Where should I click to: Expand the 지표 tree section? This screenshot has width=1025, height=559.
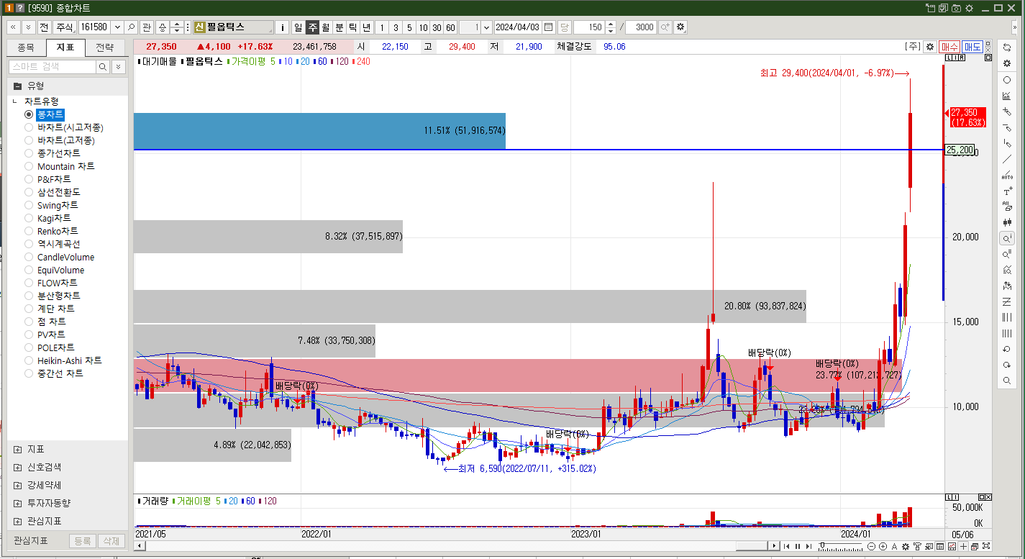17,449
